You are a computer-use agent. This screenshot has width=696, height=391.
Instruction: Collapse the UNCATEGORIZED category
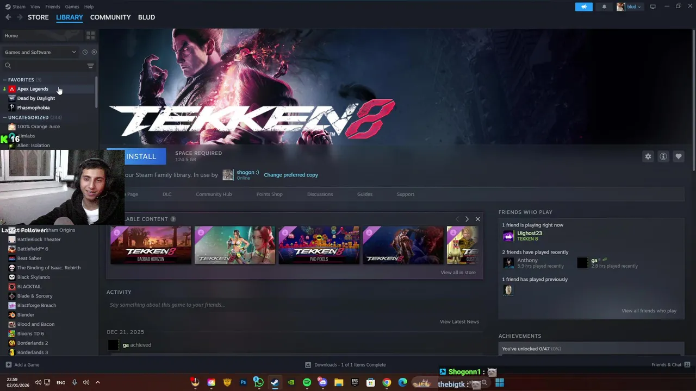pos(4,117)
